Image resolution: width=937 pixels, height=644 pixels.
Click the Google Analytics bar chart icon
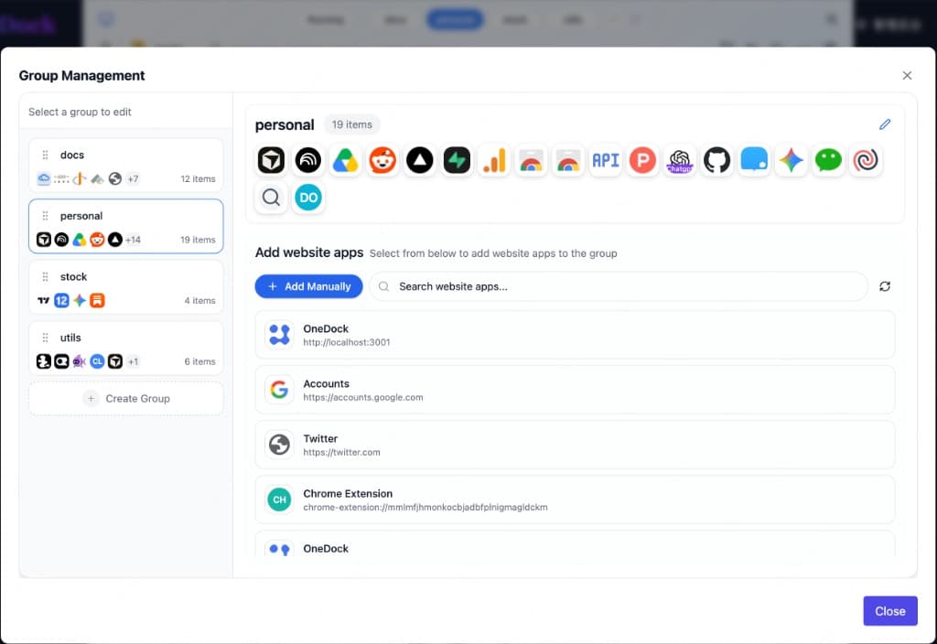click(x=494, y=160)
